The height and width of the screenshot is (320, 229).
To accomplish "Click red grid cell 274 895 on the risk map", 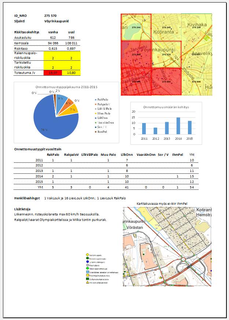I will (x=166, y=82).
